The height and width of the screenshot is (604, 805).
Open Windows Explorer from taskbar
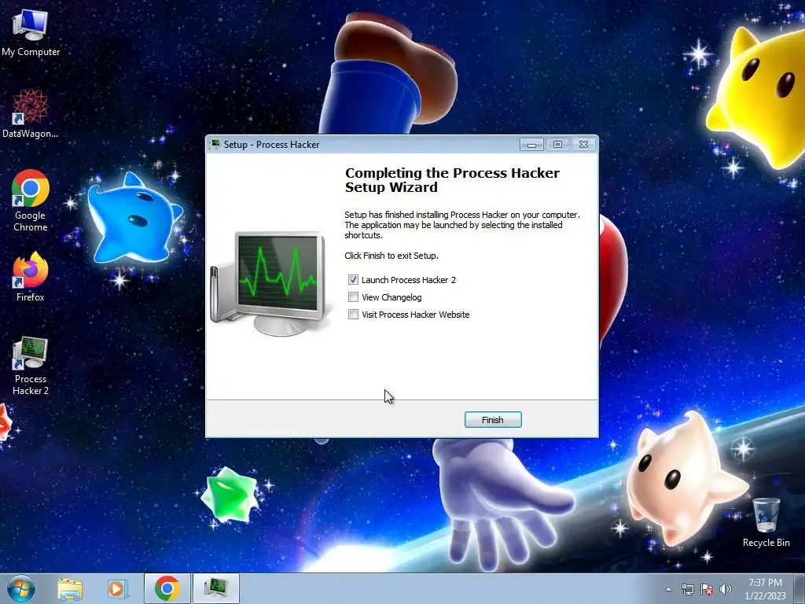click(x=70, y=588)
